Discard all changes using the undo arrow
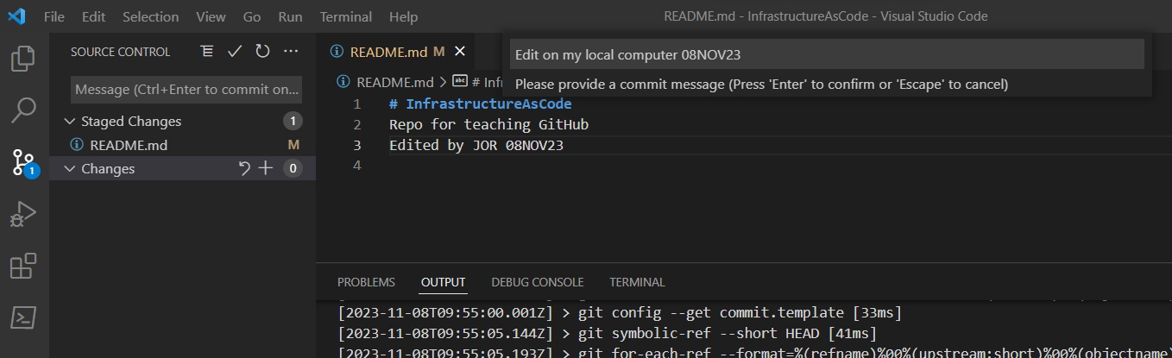Screen dimensions: 1172x358 coord(244,168)
